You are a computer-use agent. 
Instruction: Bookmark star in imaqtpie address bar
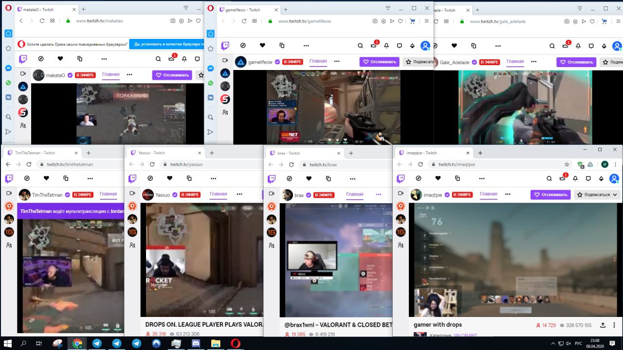pyautogui.click(x=567, y=164)
